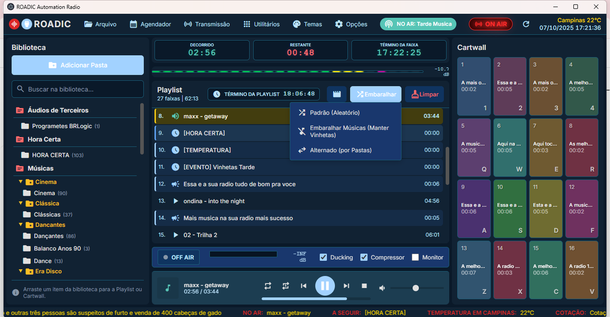The image size is (610, 317).
Task: Open the Temas menu
Action: click(x=307, y=24)
